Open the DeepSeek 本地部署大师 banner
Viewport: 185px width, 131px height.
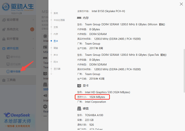click(18, 120)
